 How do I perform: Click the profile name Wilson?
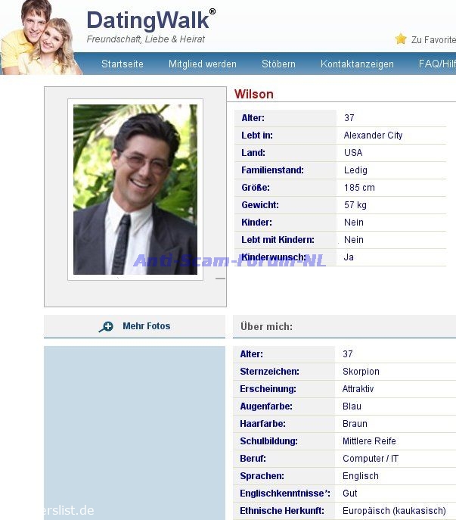[254, 94]
